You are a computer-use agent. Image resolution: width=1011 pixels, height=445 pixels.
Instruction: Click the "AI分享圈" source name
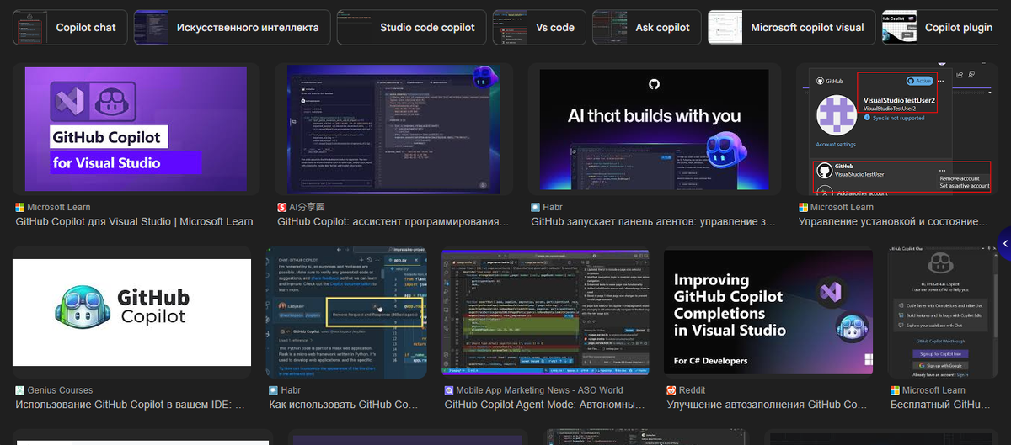[308, 207]
